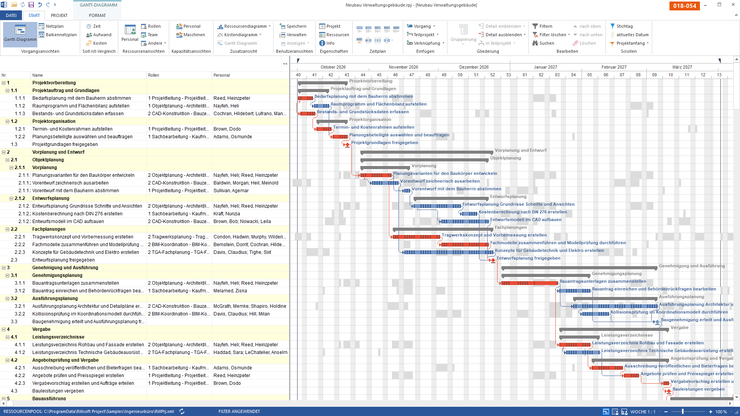Click Detail ausblenden in Gliederung
The height and width of the screenshot is (416, 740).
502,35
